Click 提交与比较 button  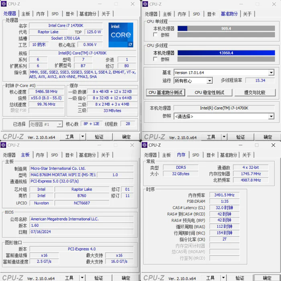click(x=255, y=93)
